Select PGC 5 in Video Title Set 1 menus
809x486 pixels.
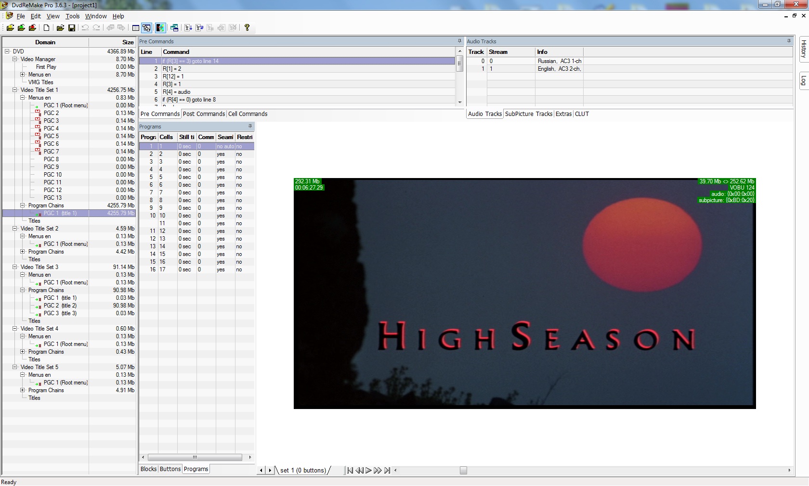click(x=51, y=136)
